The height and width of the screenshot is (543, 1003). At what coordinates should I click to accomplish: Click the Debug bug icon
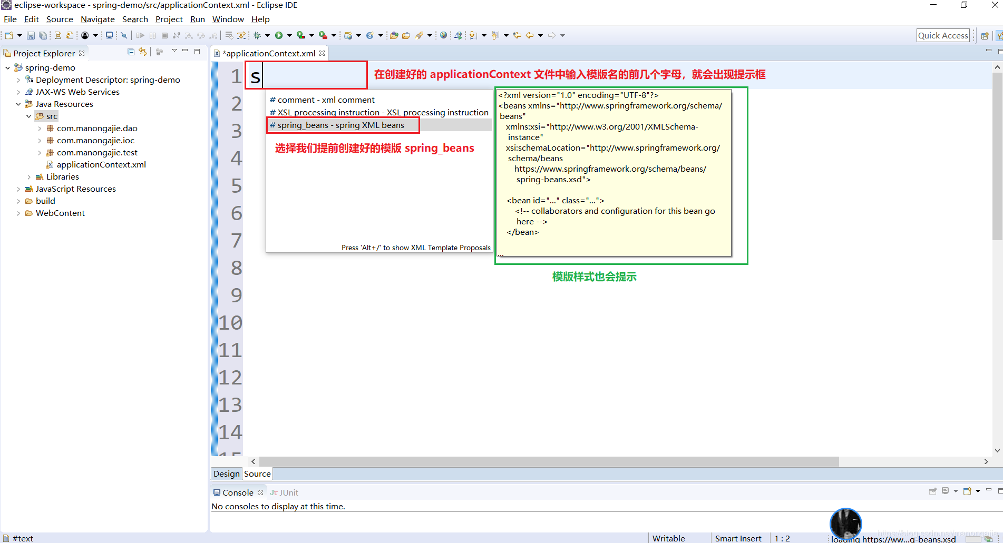pyautogui.click(x=257, y=35)
